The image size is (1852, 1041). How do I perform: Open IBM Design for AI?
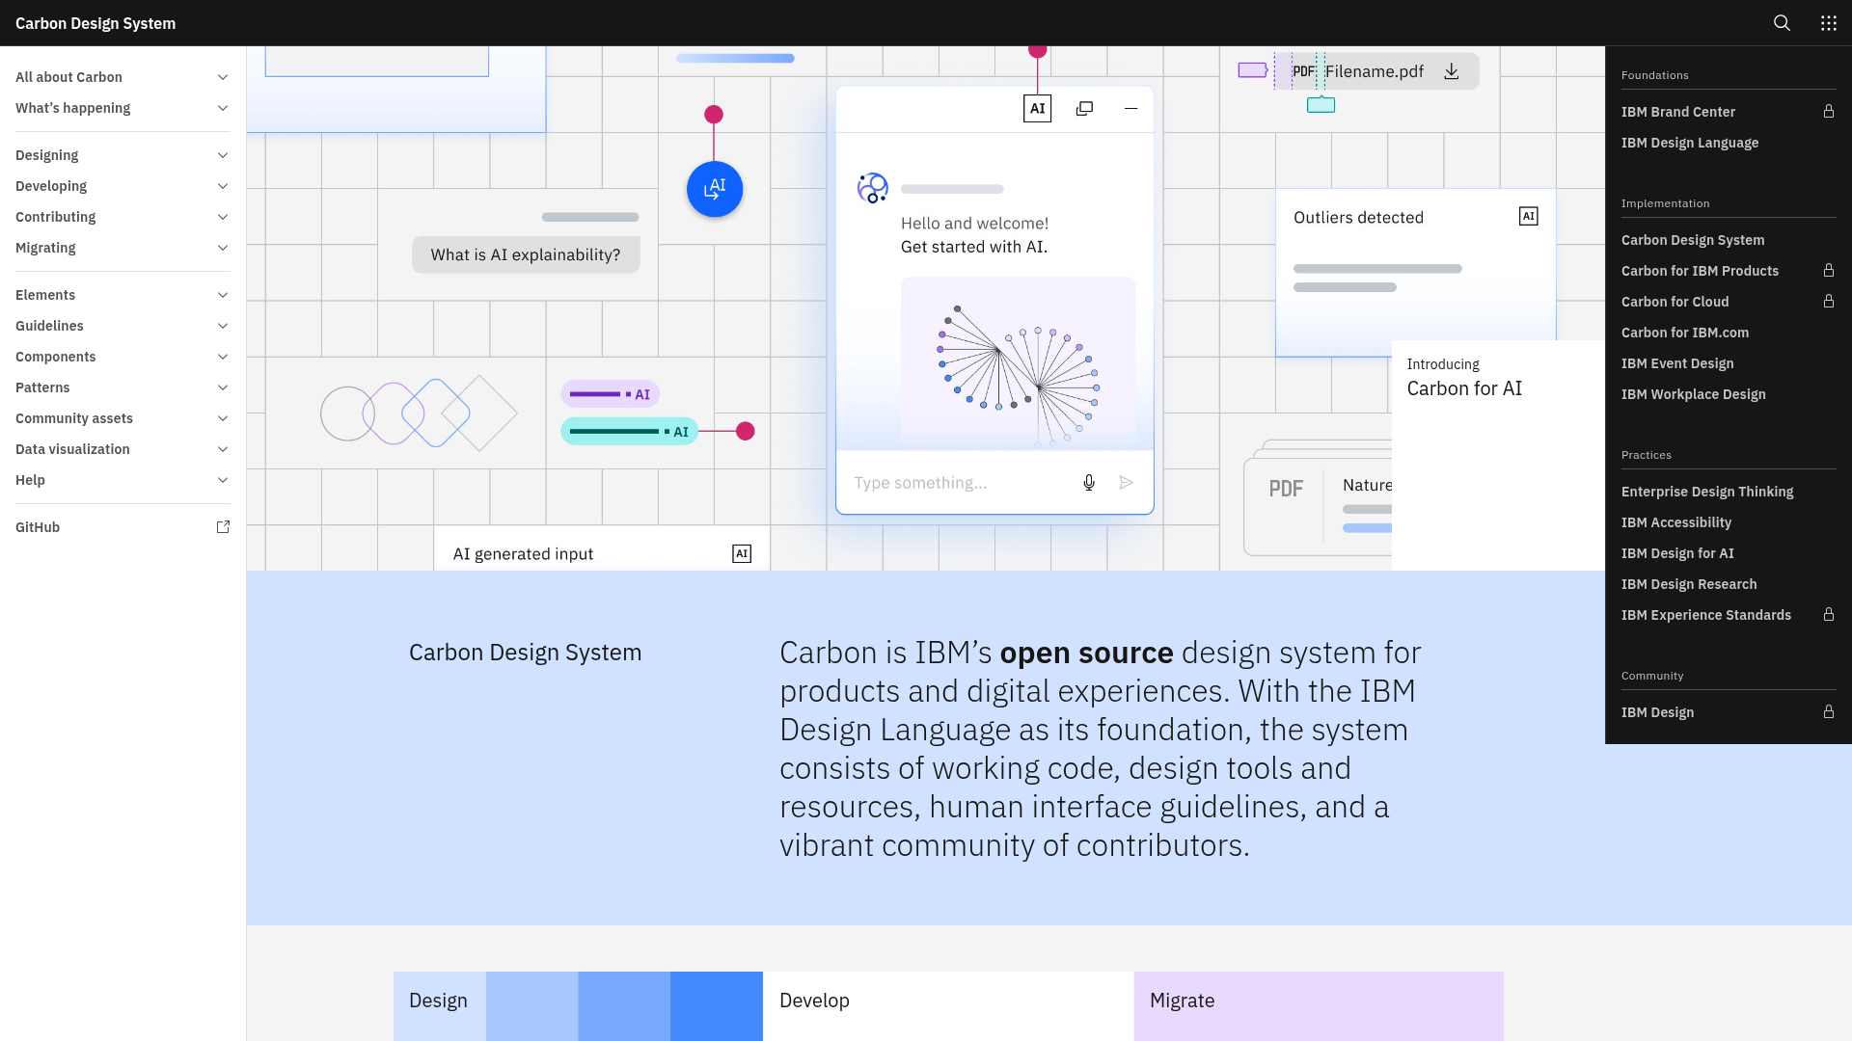[1728, 553]
